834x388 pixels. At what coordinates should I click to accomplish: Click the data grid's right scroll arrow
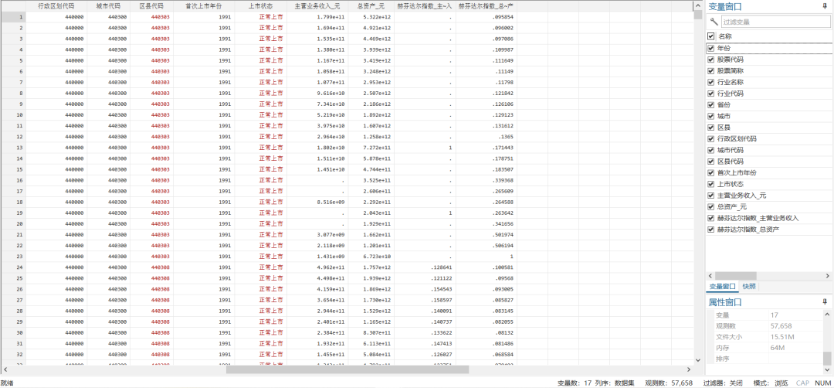(689, 369)
